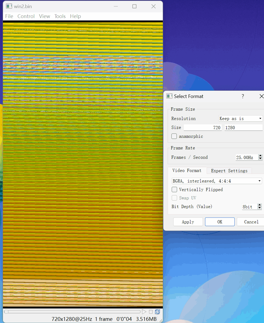Increase the Frames per Second value
The width and height of the screenshot is (264, 323).
(x=260, y=156)
